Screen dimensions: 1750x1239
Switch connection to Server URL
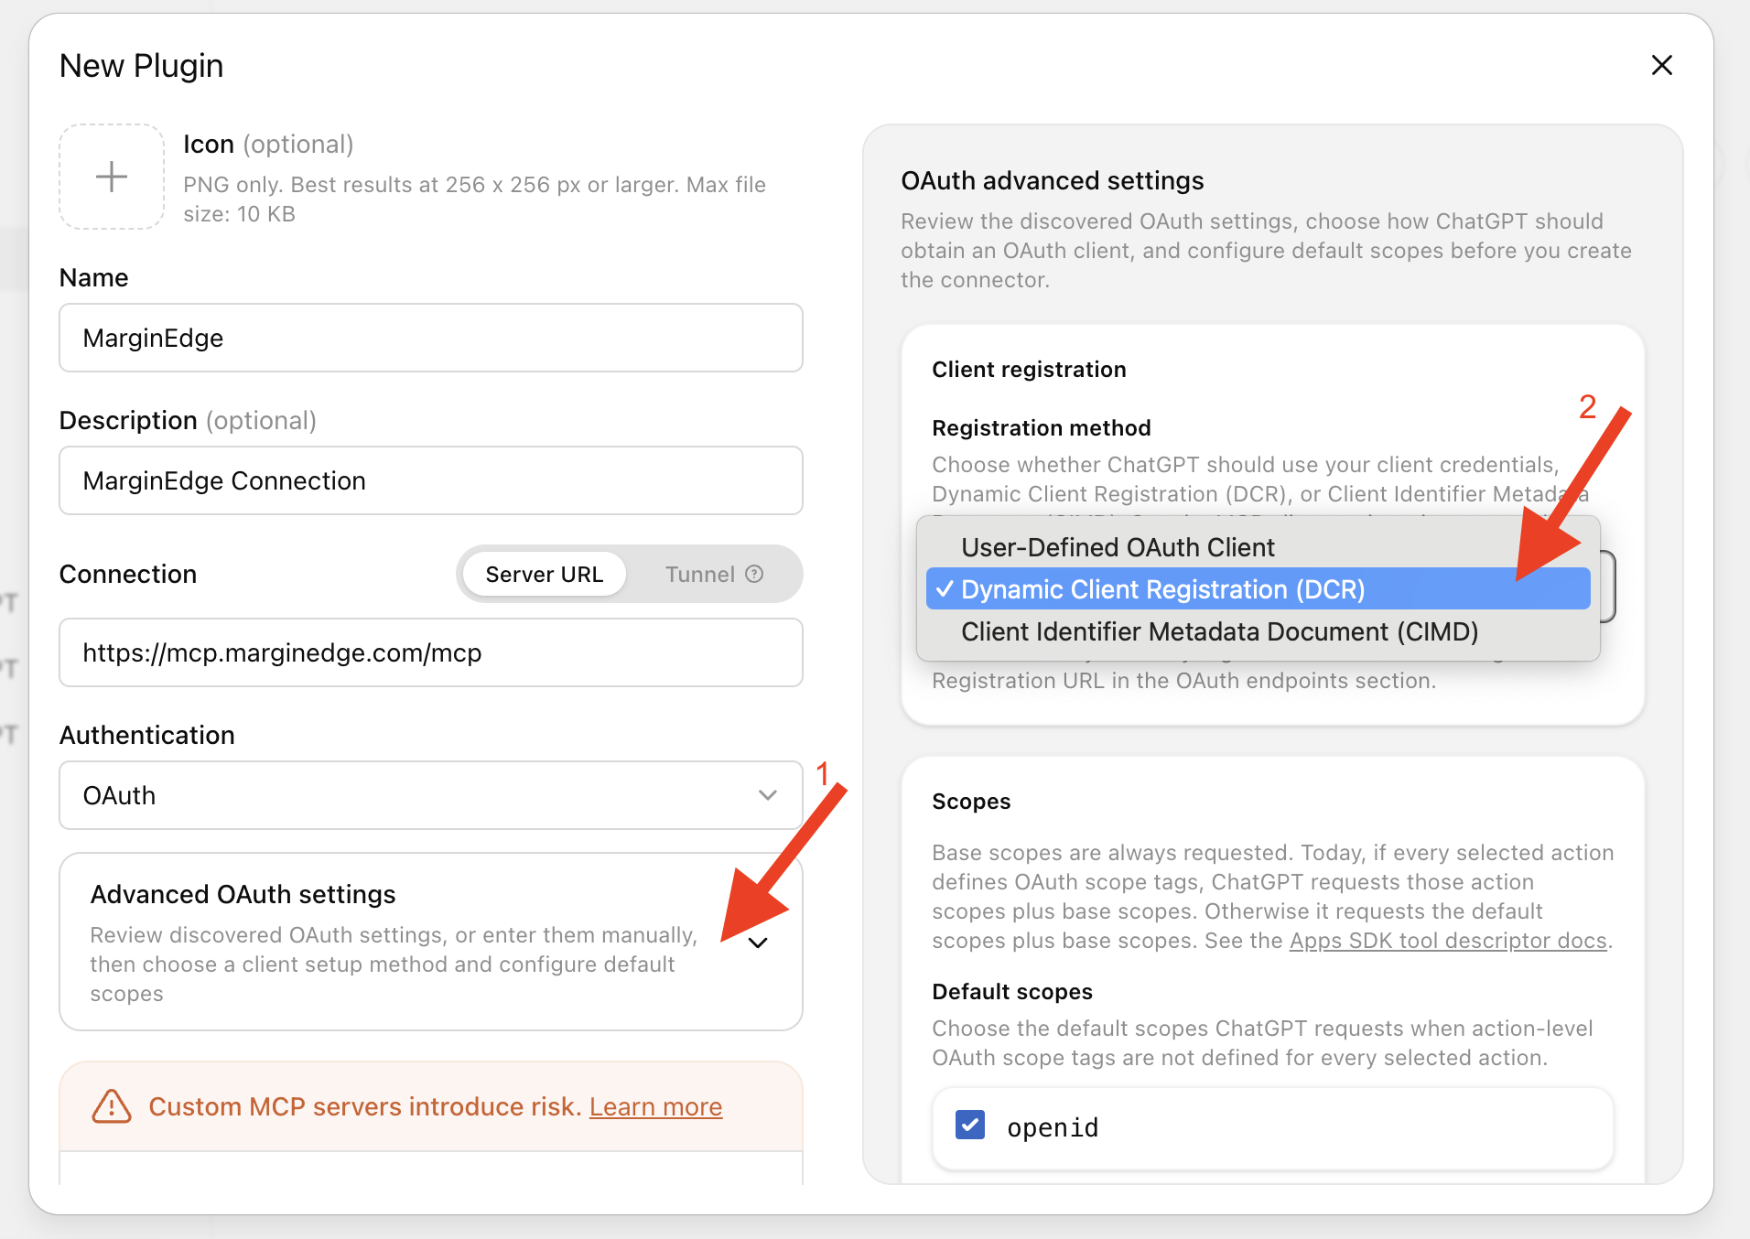545,574
